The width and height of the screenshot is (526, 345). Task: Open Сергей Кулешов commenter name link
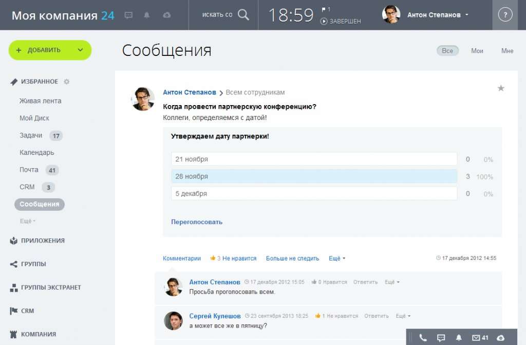pyautogui.click(x=215, y=316)
